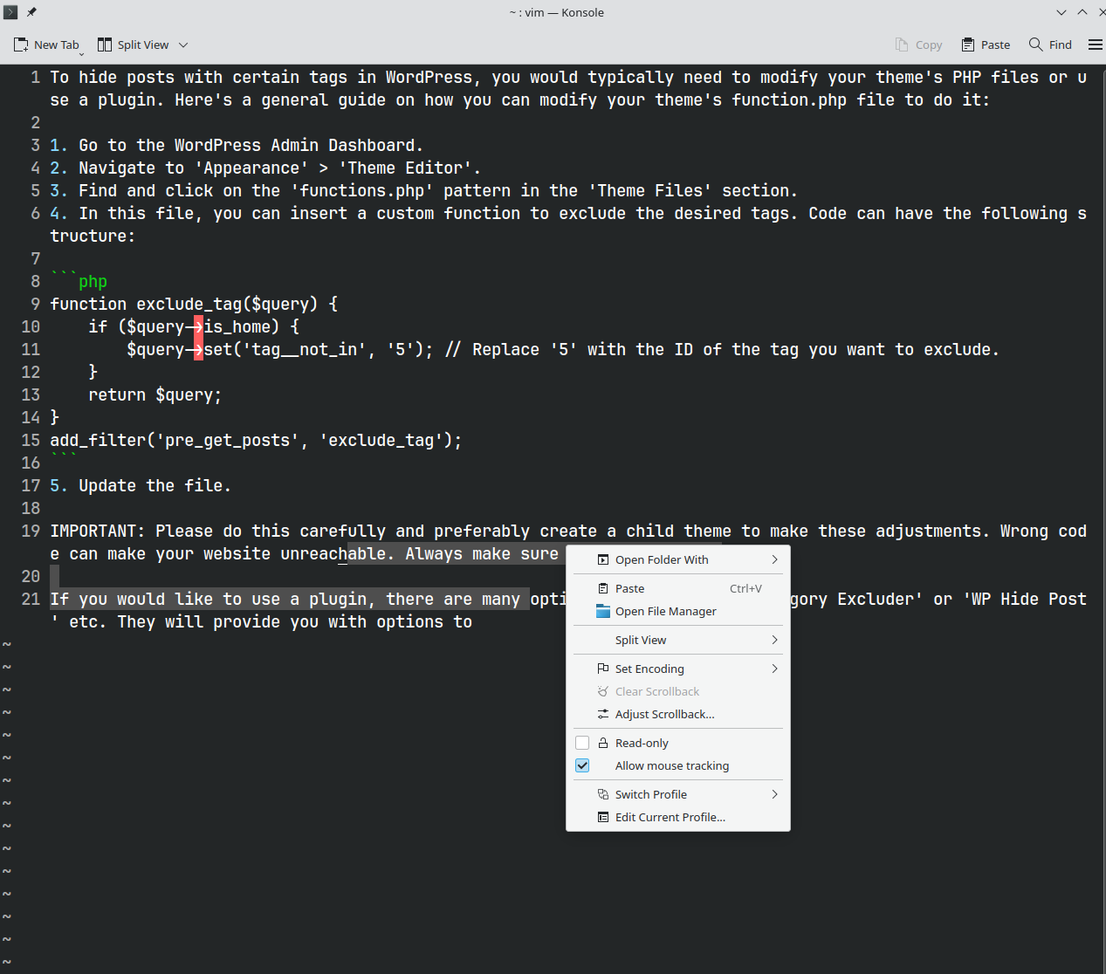Click 'return $query;' on line 13

155,394
